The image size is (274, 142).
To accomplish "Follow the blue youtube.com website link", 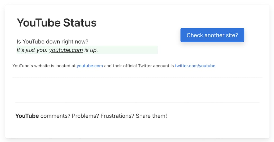I will pos(90,66).
